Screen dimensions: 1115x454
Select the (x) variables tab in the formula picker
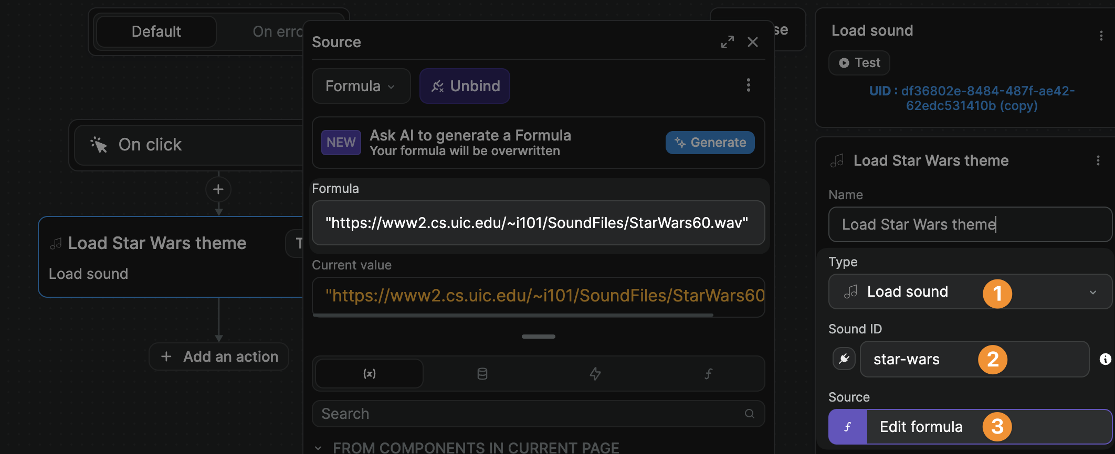[x=369, y=373]
